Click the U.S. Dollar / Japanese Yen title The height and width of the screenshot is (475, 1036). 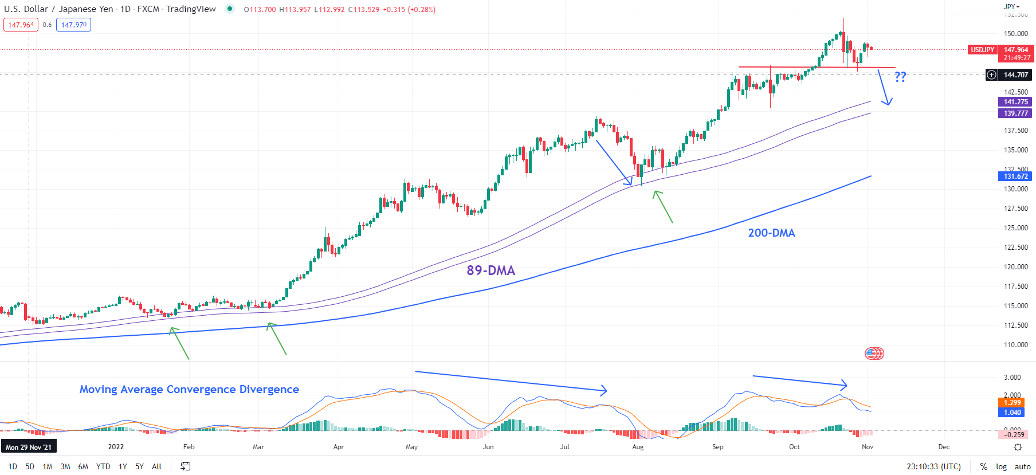(58, 9)
